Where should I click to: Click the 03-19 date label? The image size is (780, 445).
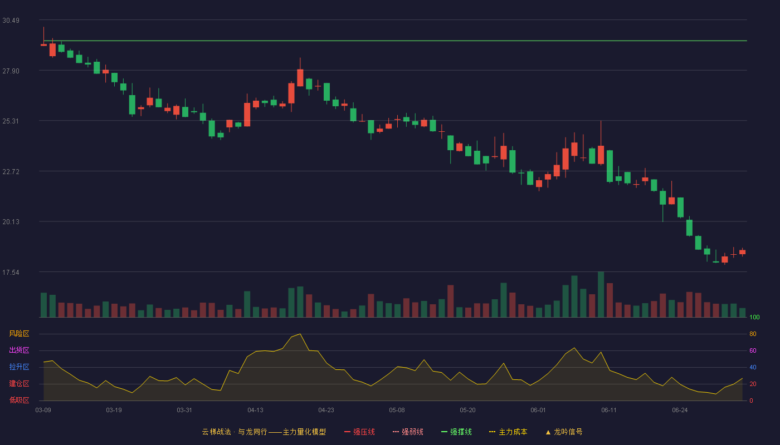click(114, 410)
